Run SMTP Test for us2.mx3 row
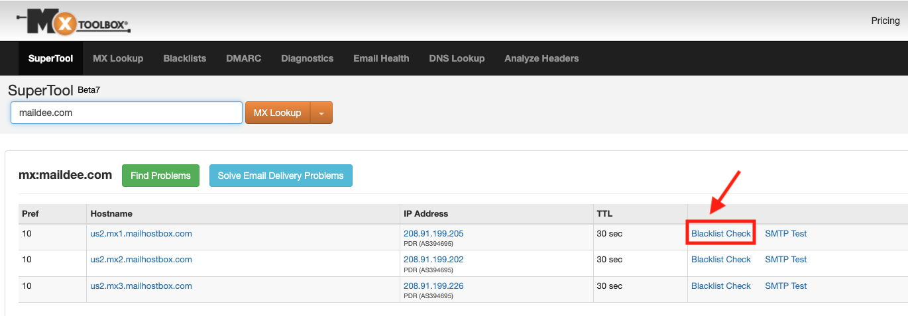This screenshot has height=316, width=908. pyautogui.click(x=786, y=286)
